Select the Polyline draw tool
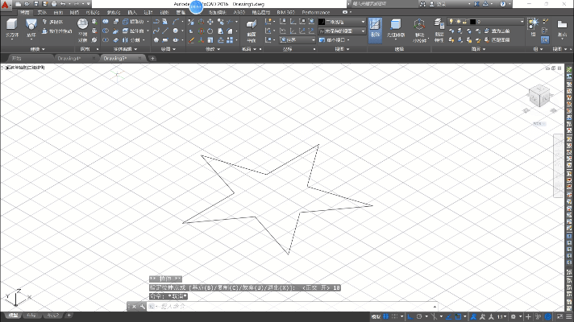 tap(156, 22)
